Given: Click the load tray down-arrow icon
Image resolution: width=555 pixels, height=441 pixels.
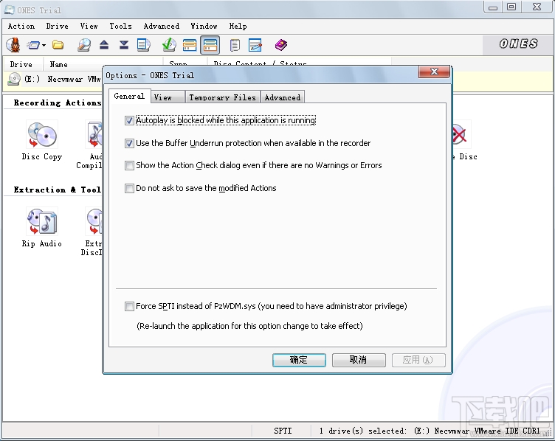Looking at the screenshot, I should tap(124, 44).
